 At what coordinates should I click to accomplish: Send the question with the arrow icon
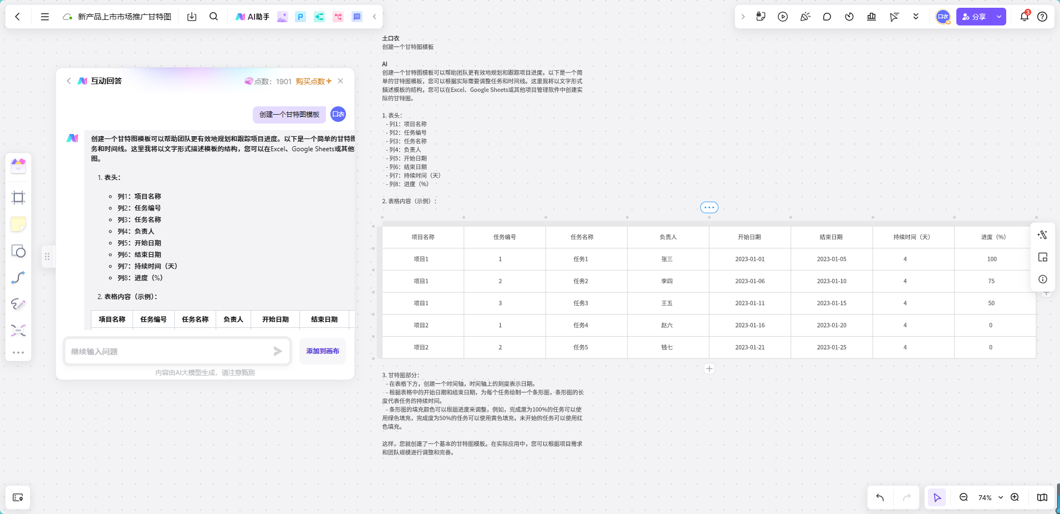coord(278,351)
